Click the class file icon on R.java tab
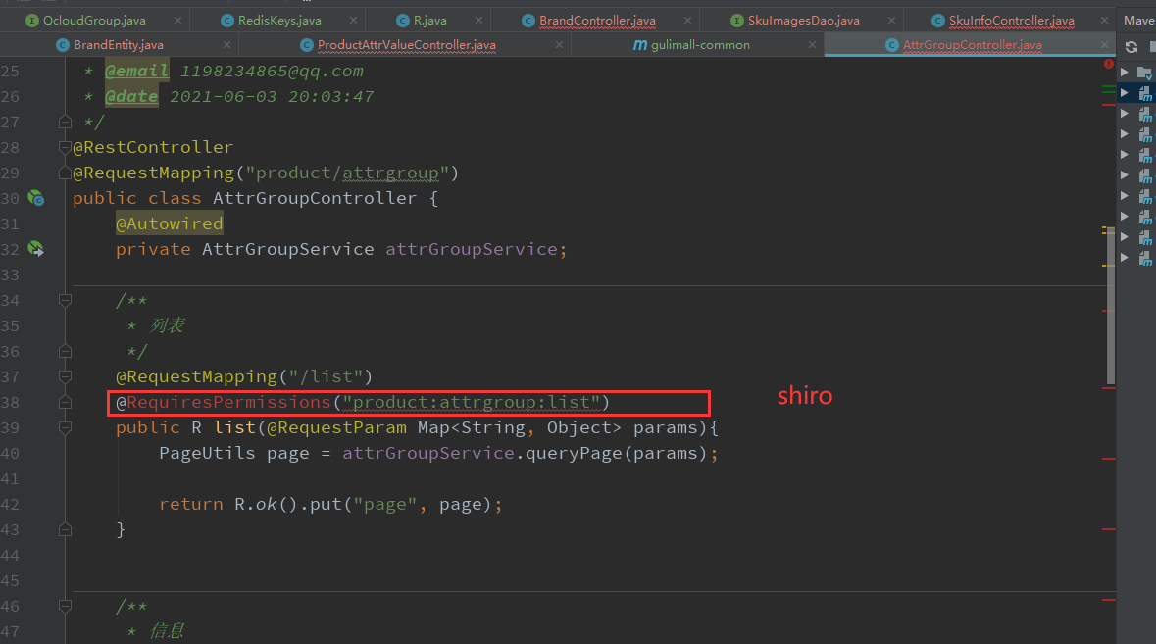1156x644 pixels. tap(403, 21)
